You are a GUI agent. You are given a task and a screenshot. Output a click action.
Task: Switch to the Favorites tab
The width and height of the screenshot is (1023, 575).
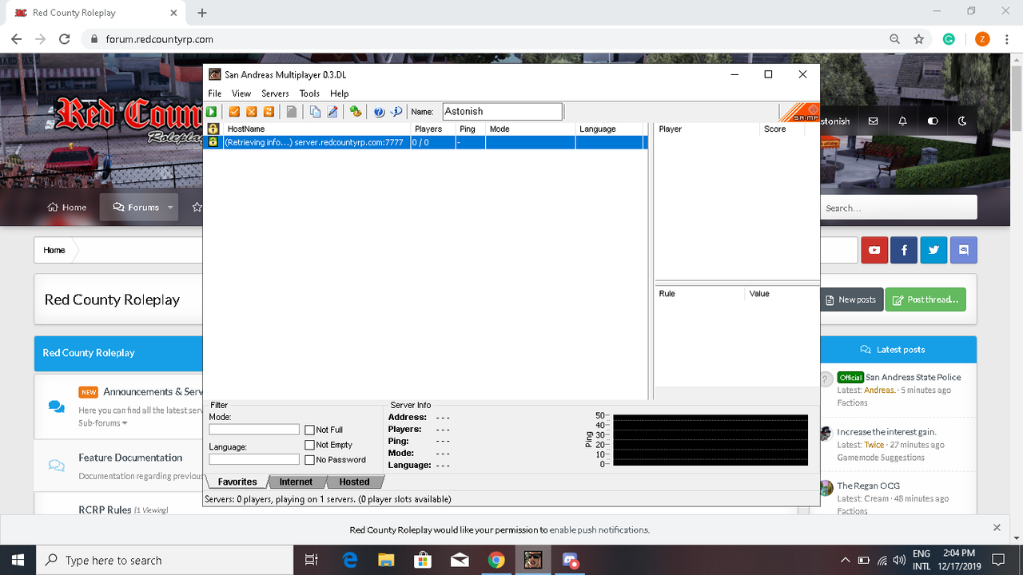click(x=237, y=482)
